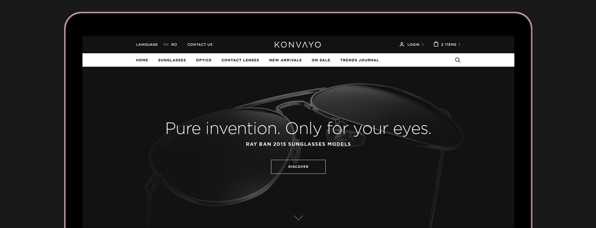Expand the Login chevron arrow
Screen dimensions: 596x228
coord(423,45)
